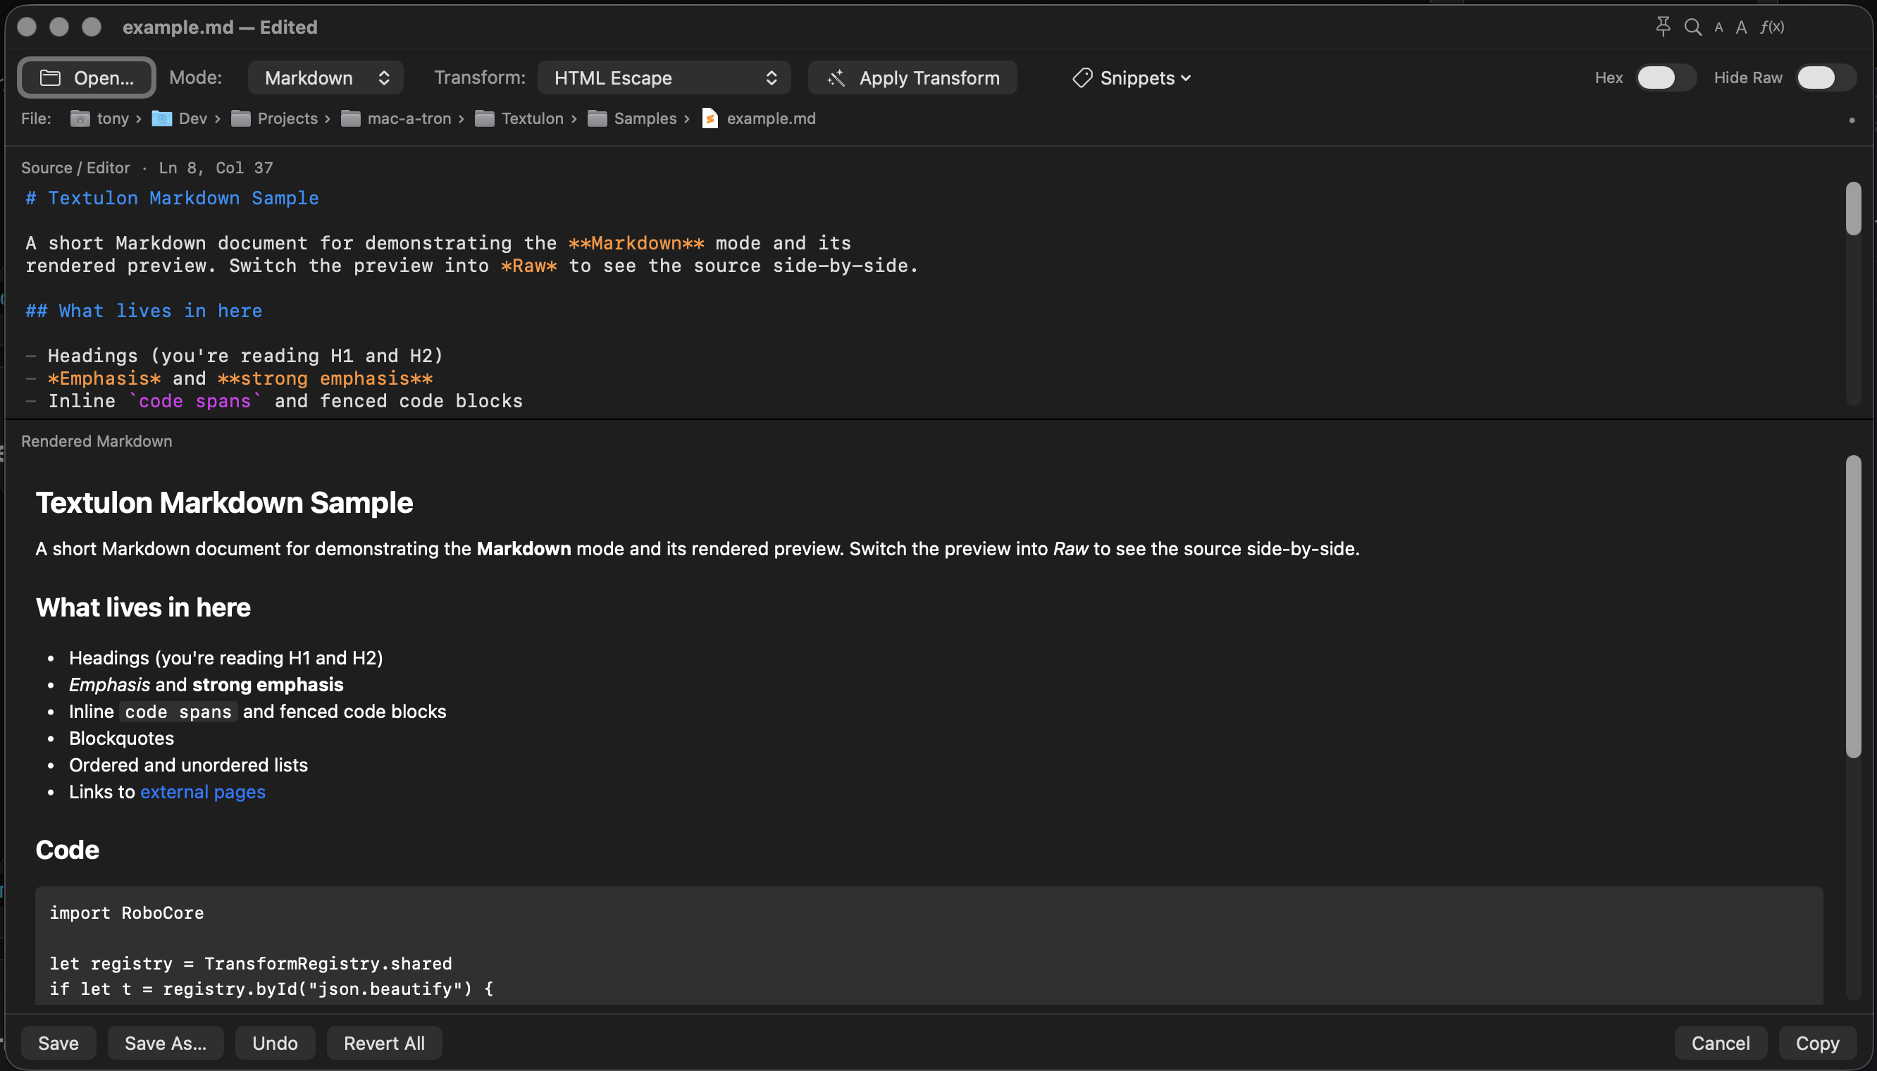Click the '# Textulon Markdown Sample' source line
1877x1071 pixels.
[172, 199]
